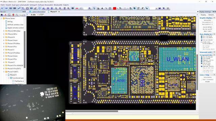Toggle second checkbox under Component status
This screenshot has height=121, width=216.
(x=201, y=58)
